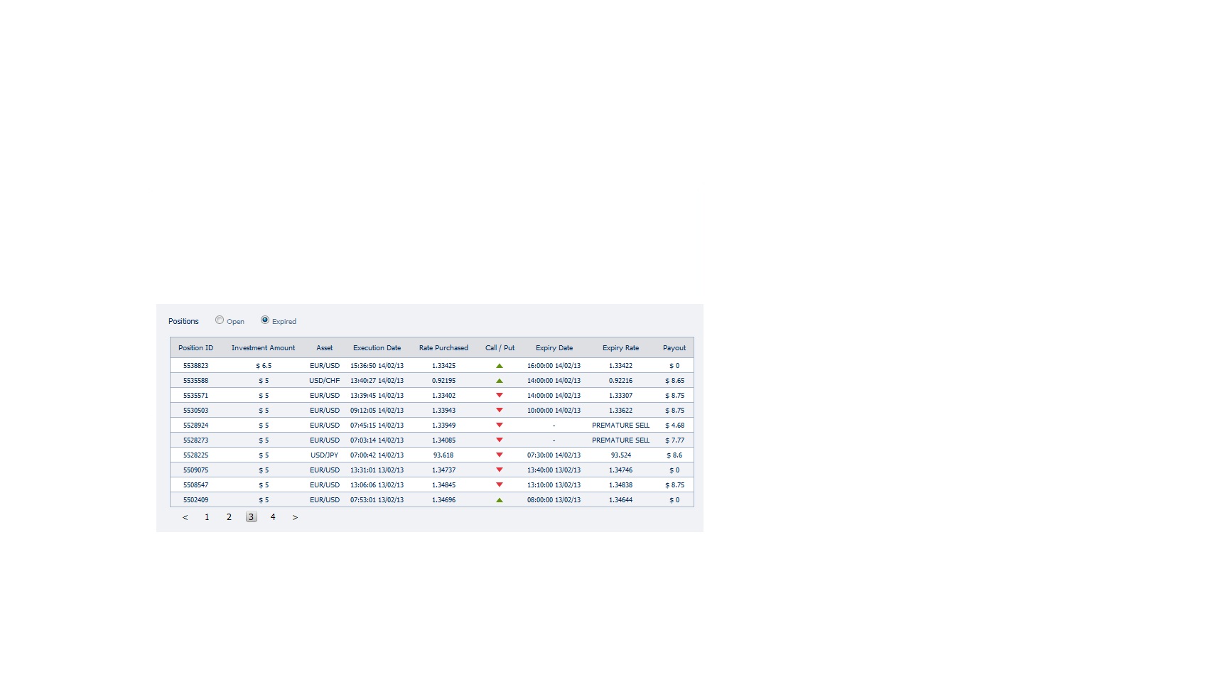Click the red put arrow for position 5530503

[x=500, y=411]
